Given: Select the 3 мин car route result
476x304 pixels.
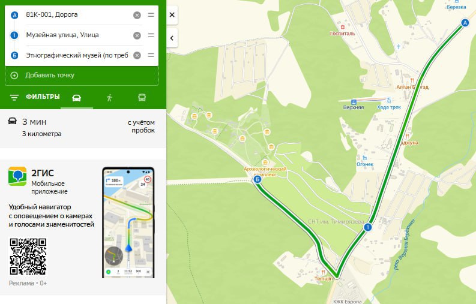Looking at the screenshot, I should tap(83, 128).
